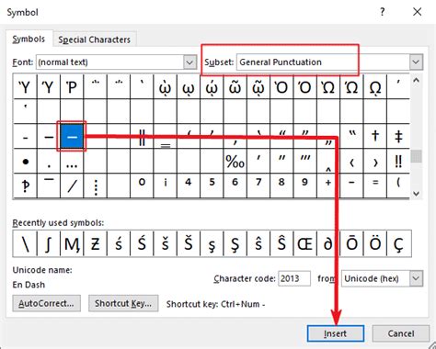Select recently used Ö symbol
Viewport: 436px width, 349px height.
pos(375,244)
